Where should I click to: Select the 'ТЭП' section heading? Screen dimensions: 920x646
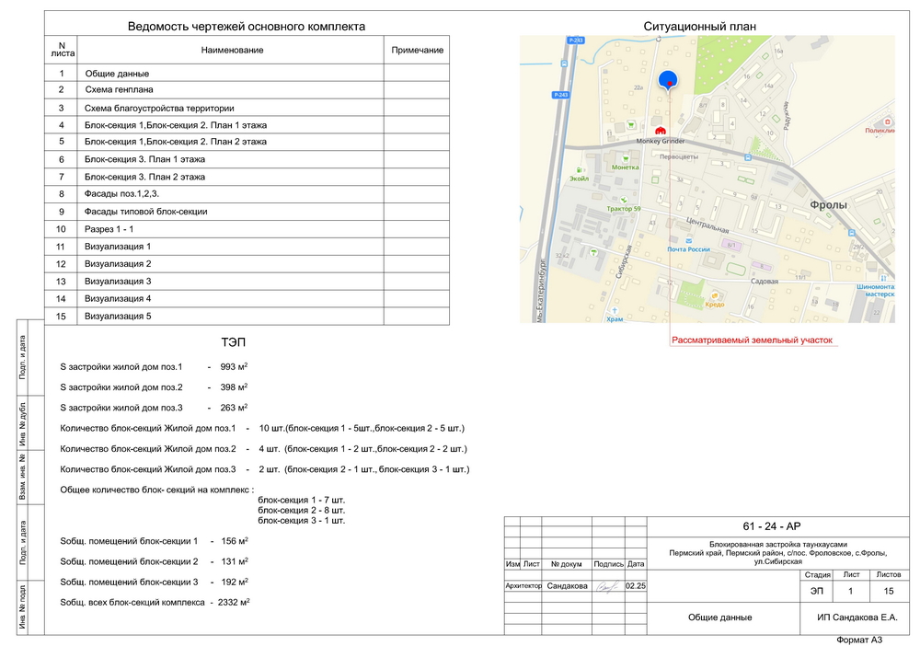[233, 342]
